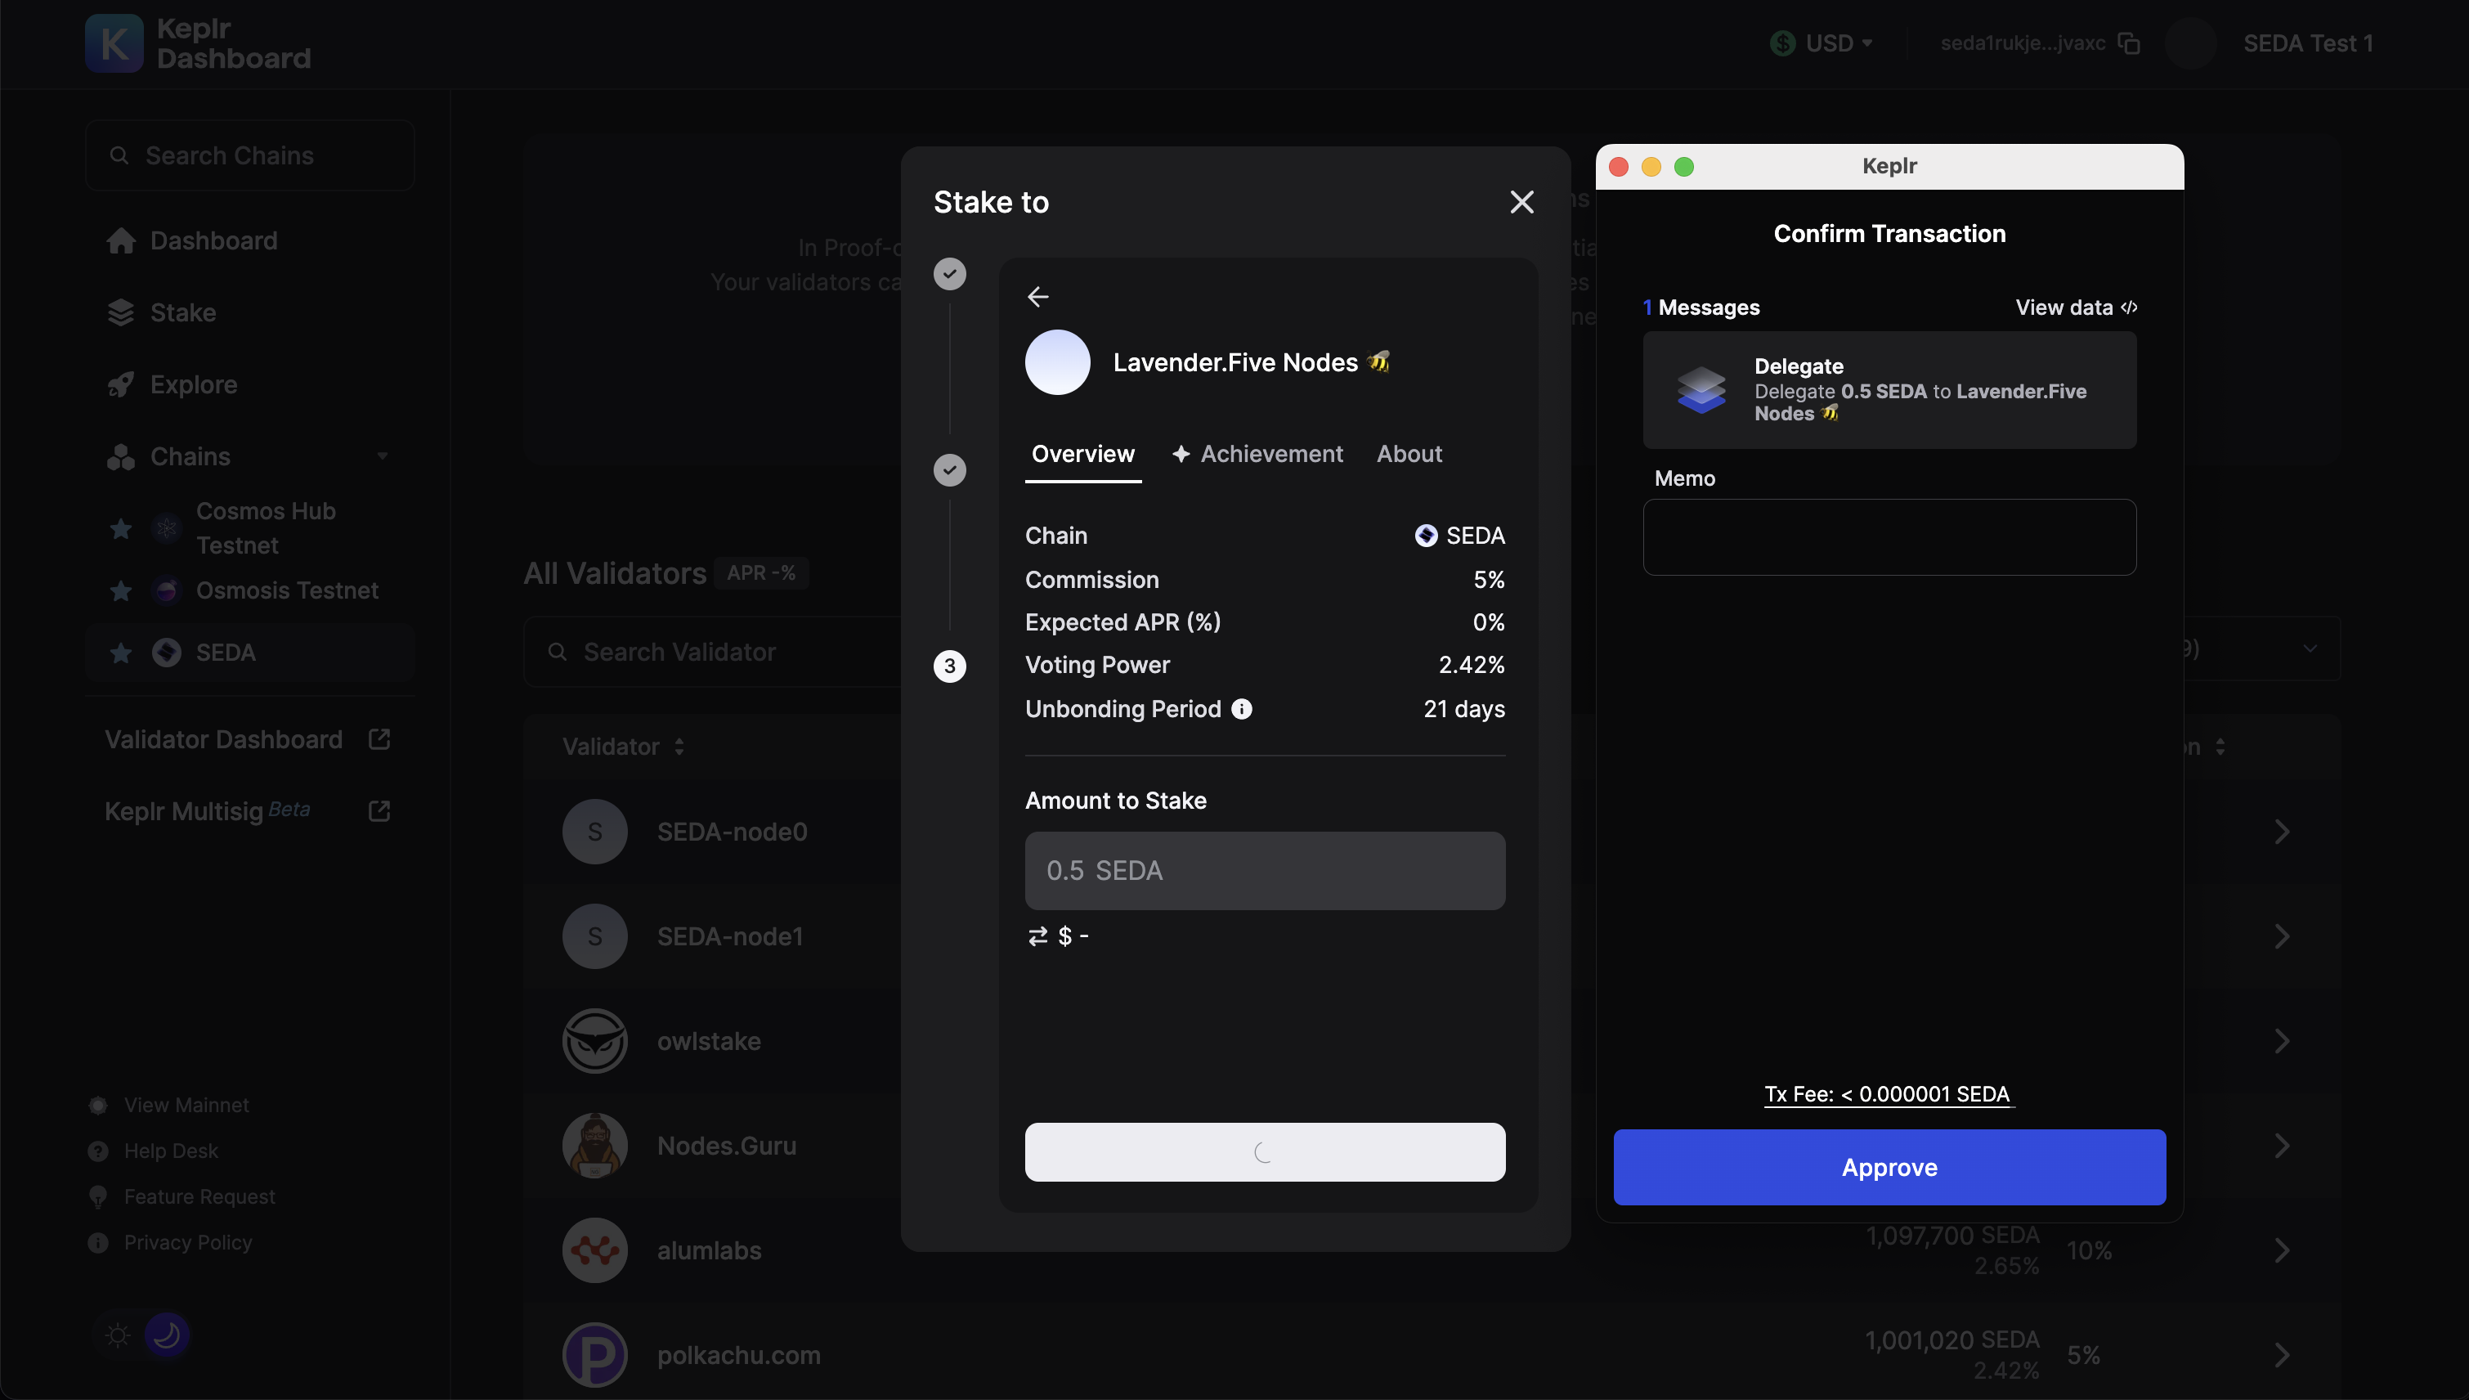
Task: Click the back arrow in Stake dialog
Action: 1038,296
